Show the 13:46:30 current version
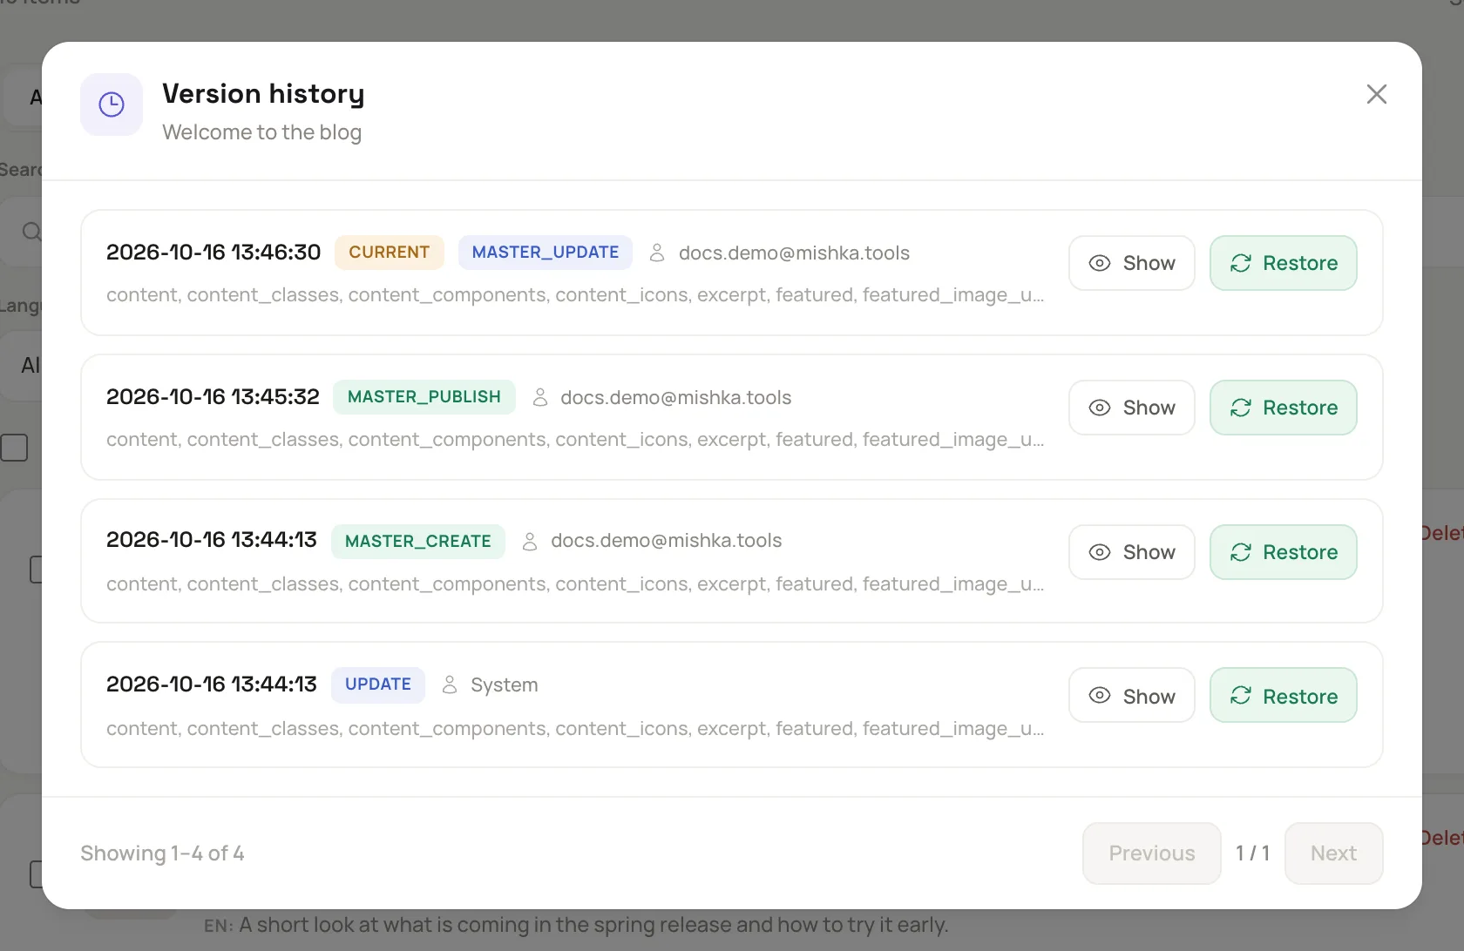 click(1132, 263)
